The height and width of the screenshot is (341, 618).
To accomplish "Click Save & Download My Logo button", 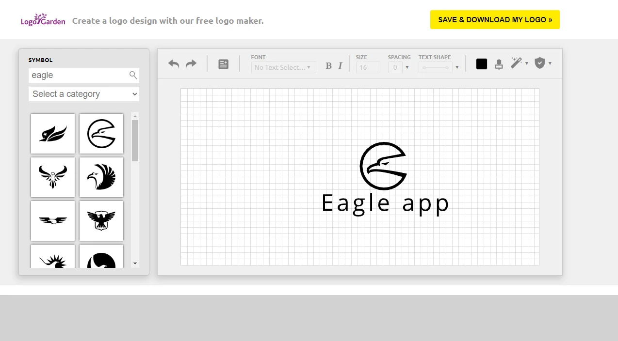I will [495, 20].
